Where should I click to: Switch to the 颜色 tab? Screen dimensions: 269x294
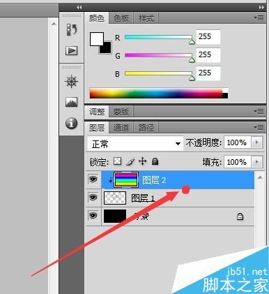click(97, 18)
